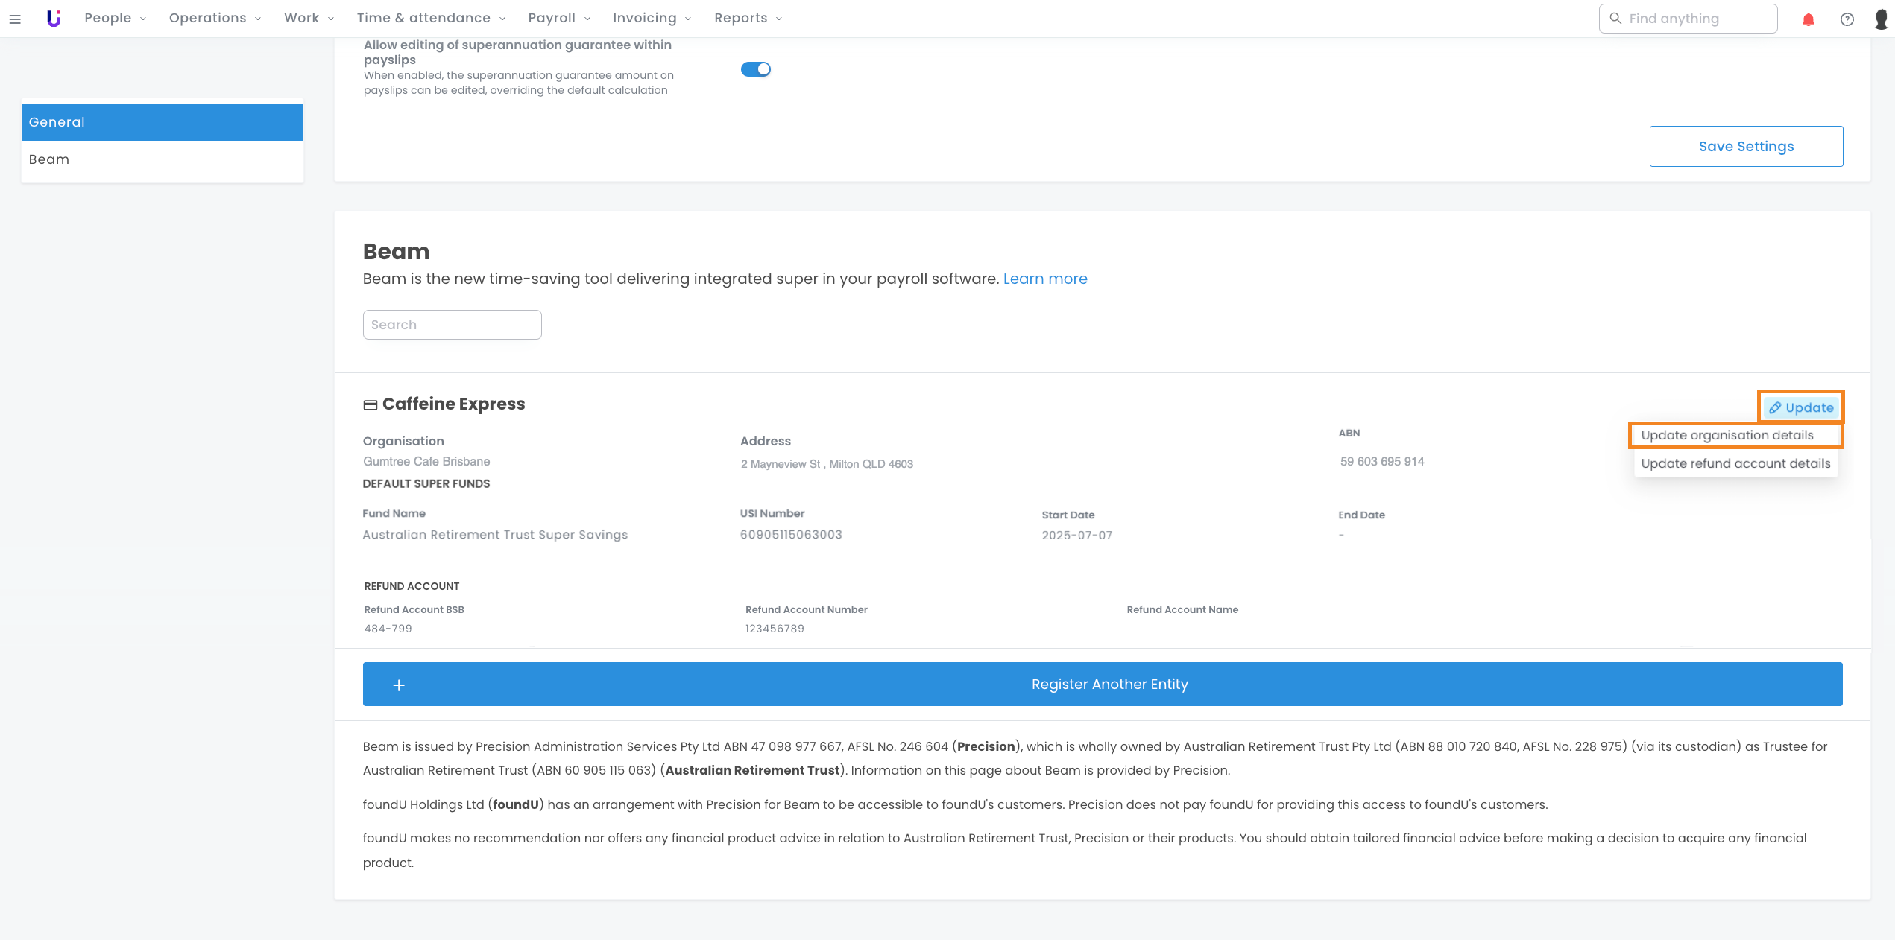
Task: Select the General settings tab
Action: (163, 122)
